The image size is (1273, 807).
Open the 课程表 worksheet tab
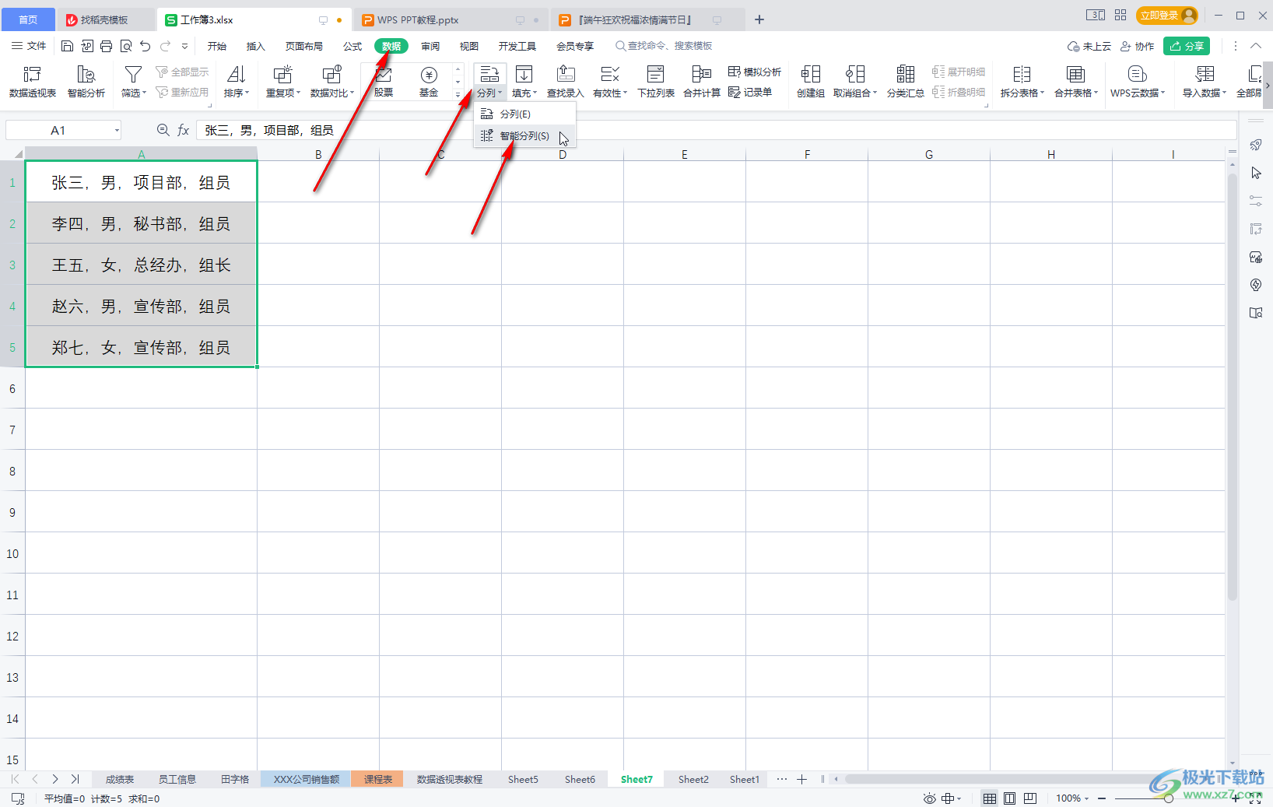[377, 779]
